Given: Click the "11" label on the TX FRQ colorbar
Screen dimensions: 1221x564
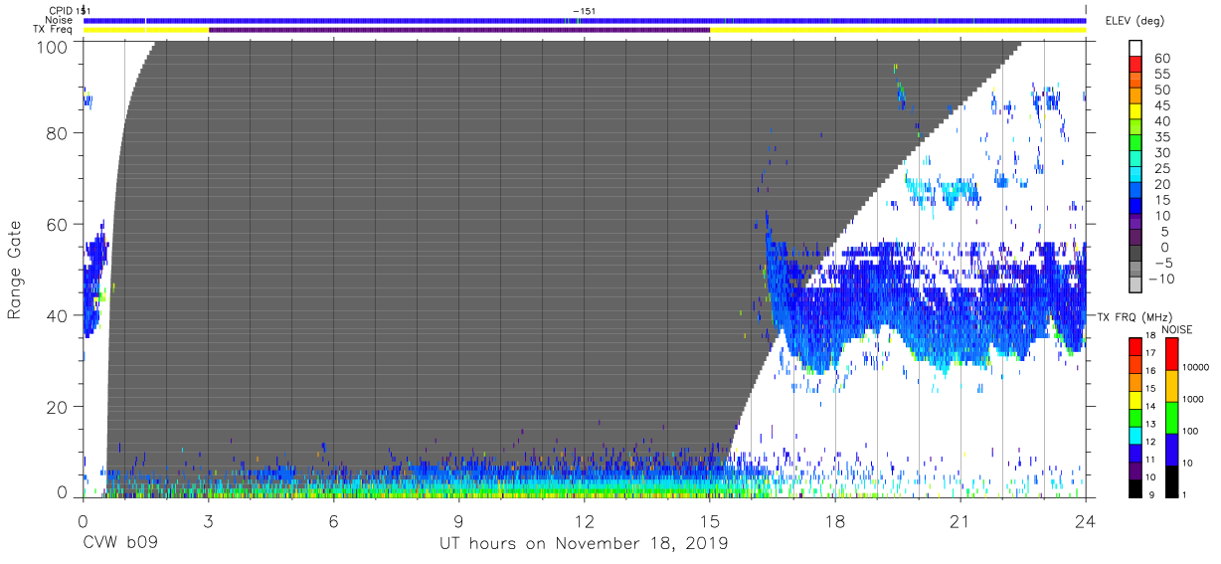Looking at the screenshot, I should click(x=1151, y=460).
